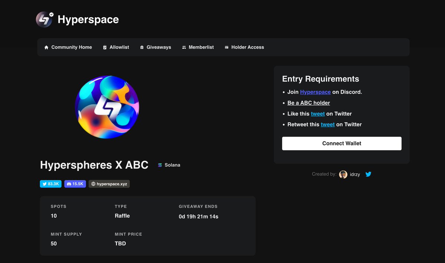
Task: Click the SPOTS label
Action: pos(59,206)
